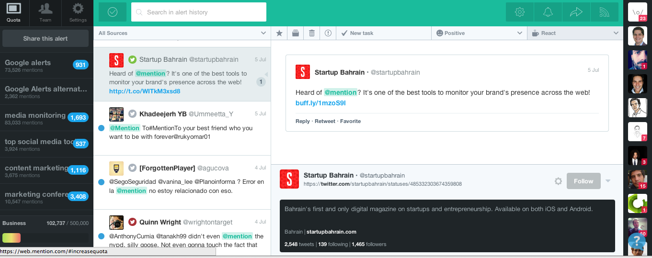Select the Khadeejerh YB mention

pyautogui.click(x=182, y=128)
